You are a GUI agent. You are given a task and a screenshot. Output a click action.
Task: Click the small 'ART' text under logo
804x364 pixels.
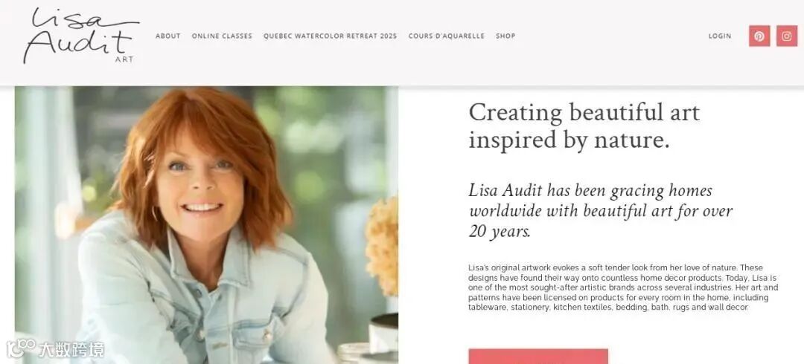pyautogui.click(x=124, y=59)
